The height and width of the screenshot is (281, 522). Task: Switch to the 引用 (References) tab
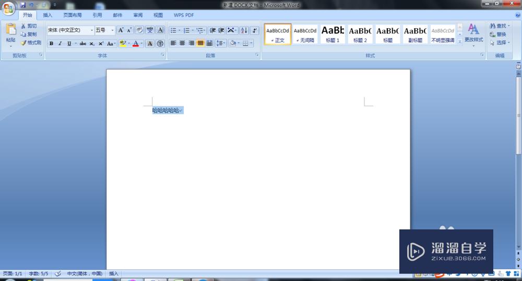click(97, 15)
